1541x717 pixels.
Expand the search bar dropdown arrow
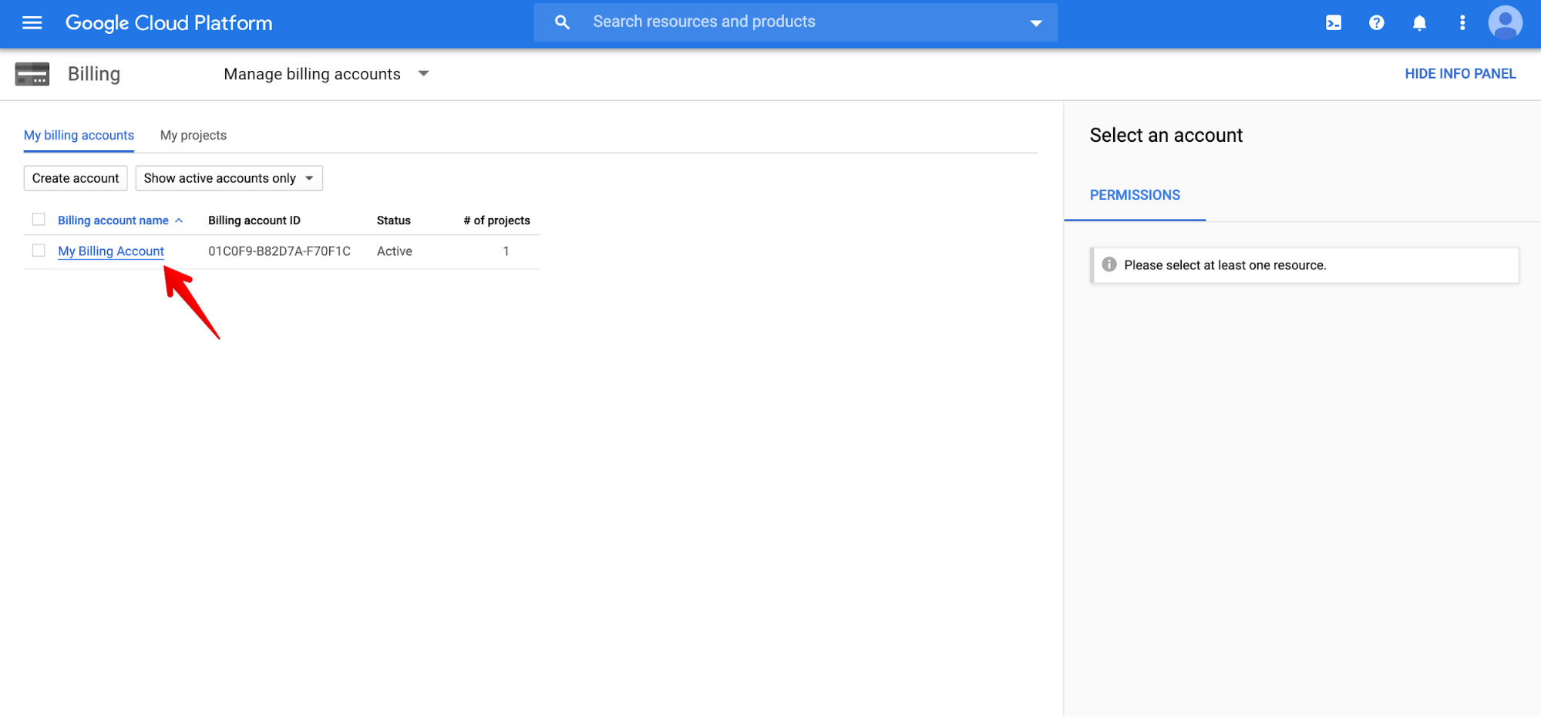click(x=1036, y=22)
